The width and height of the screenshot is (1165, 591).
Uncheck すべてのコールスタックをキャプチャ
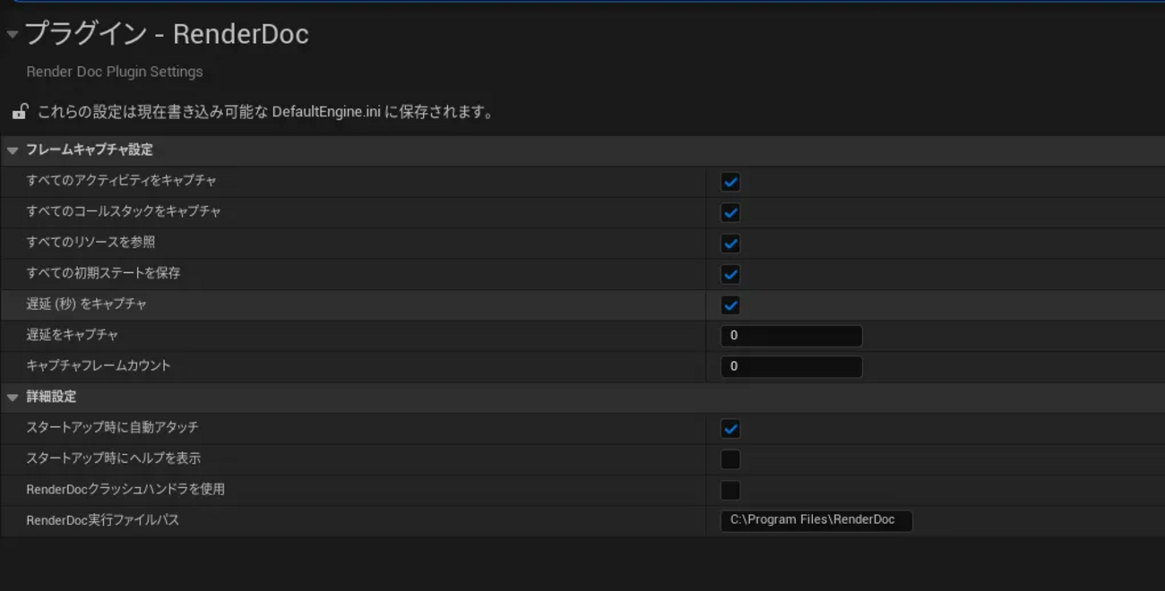(x=729, y=212)
